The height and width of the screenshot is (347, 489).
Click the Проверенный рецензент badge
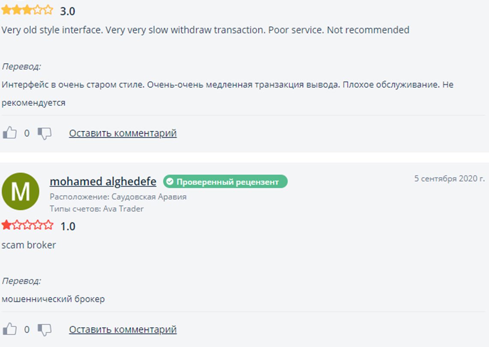coord(225,181)
